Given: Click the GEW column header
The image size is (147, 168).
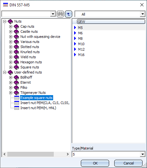Looking at the screenshot, I should [111, 22].
